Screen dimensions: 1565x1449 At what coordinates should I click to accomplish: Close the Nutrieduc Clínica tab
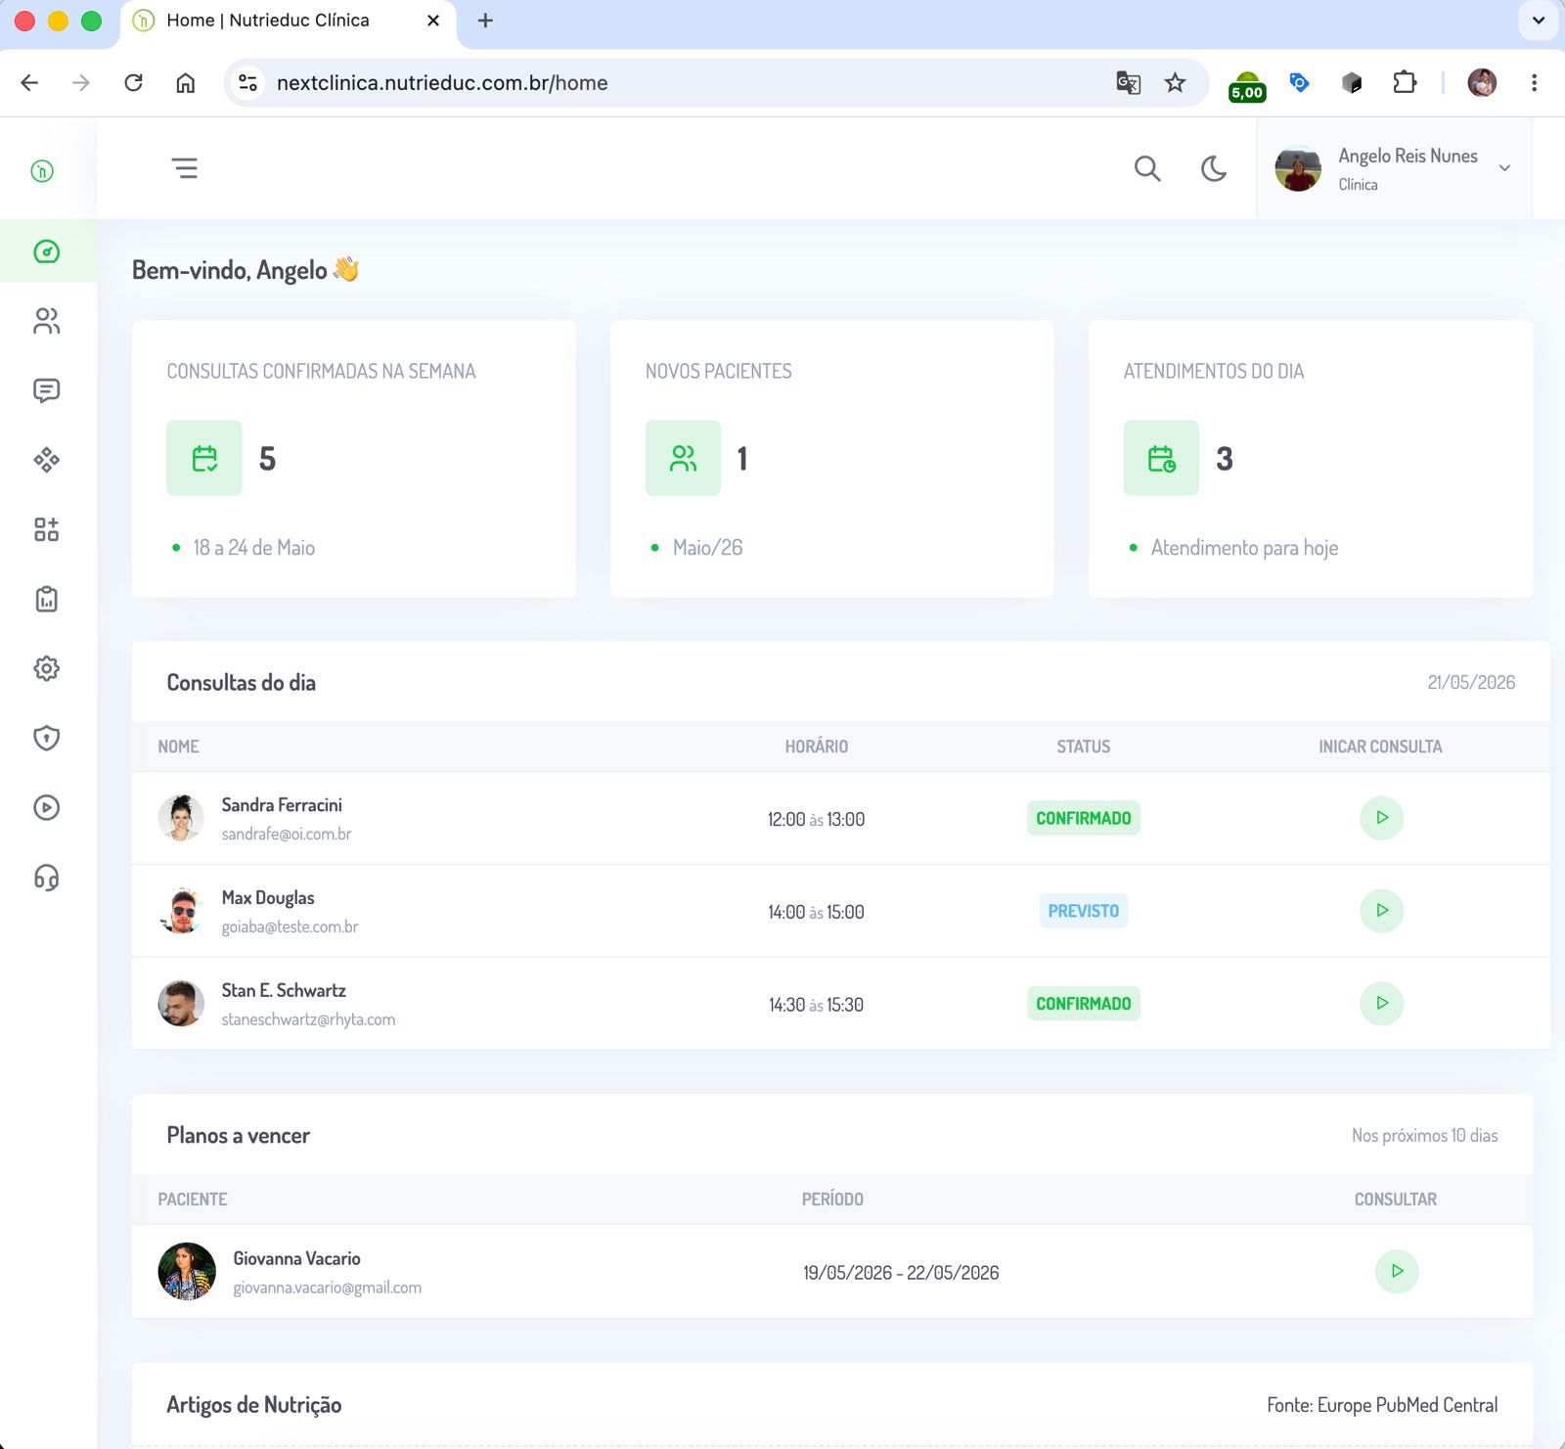(x=433, y=21)
